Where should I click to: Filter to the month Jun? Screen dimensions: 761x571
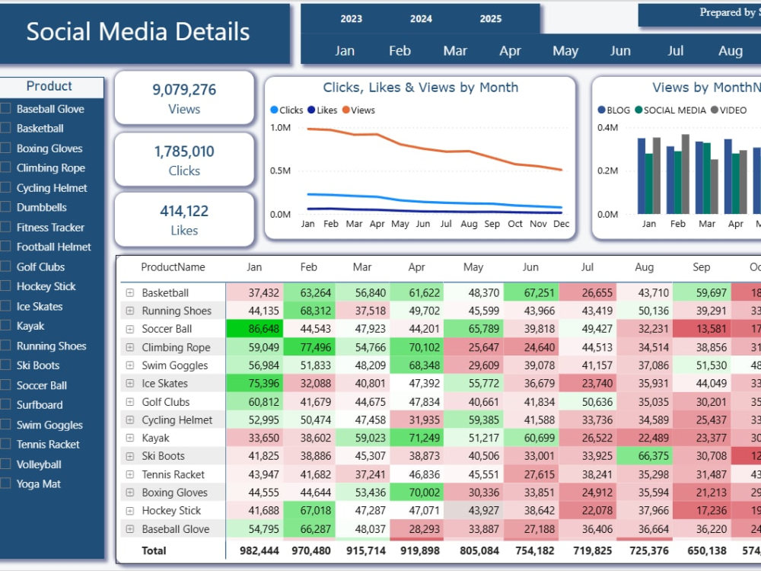(620, 50)
